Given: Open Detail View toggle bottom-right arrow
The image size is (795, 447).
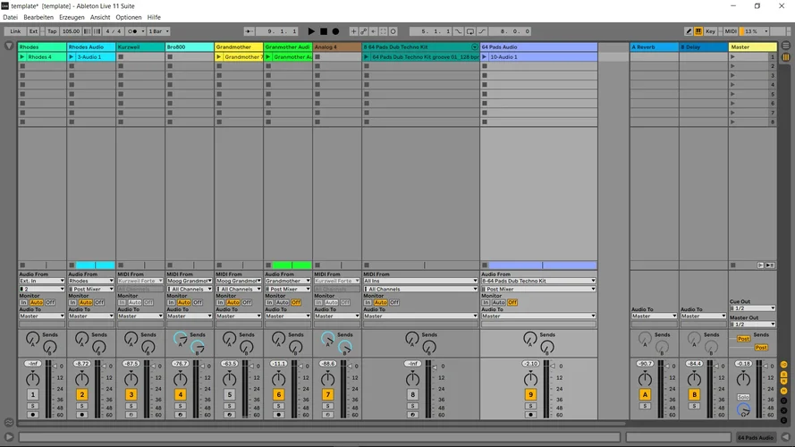Looking at the screenshot, I should point(786,437).
